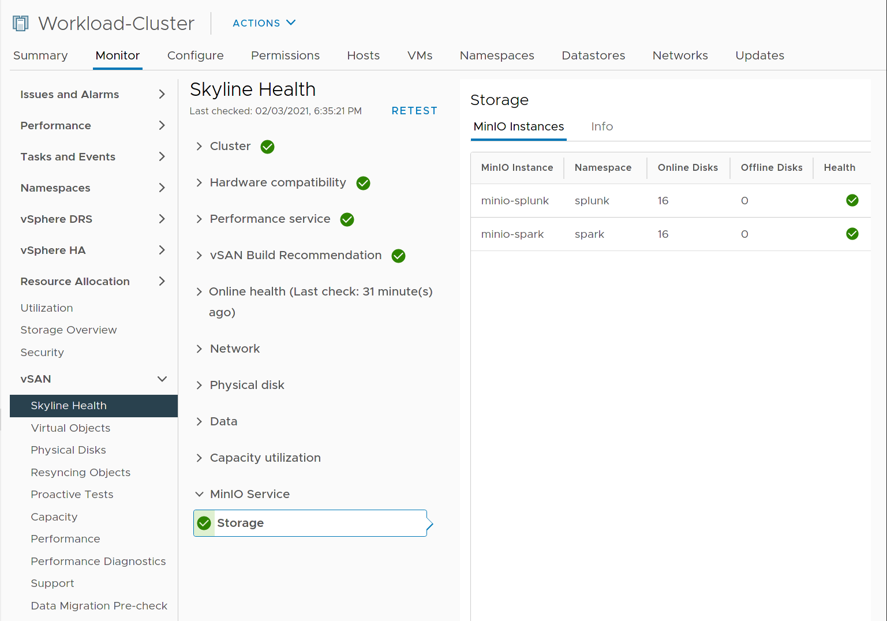
Task: Expand the Network health category
Action: [199, 348]
